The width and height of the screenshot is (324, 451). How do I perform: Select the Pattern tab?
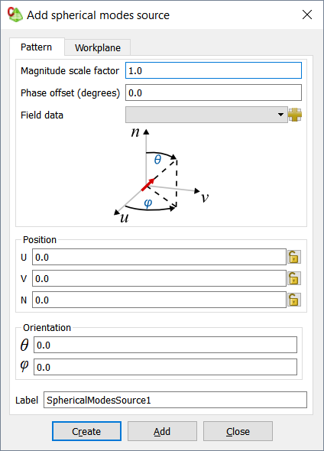coord(37,47)
